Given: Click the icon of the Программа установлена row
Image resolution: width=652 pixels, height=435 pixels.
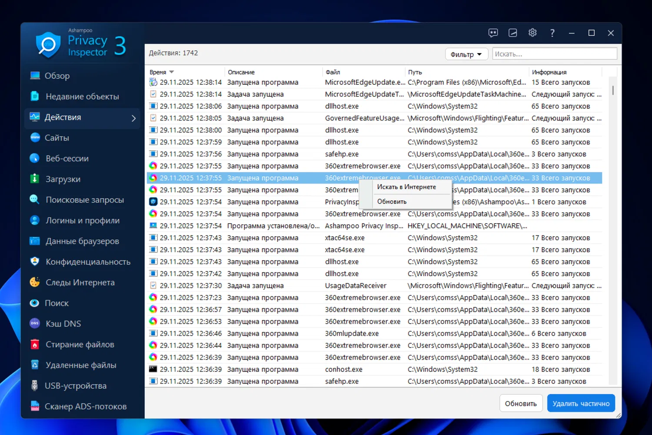Looking at the screenshot, I should click(153, 226).
